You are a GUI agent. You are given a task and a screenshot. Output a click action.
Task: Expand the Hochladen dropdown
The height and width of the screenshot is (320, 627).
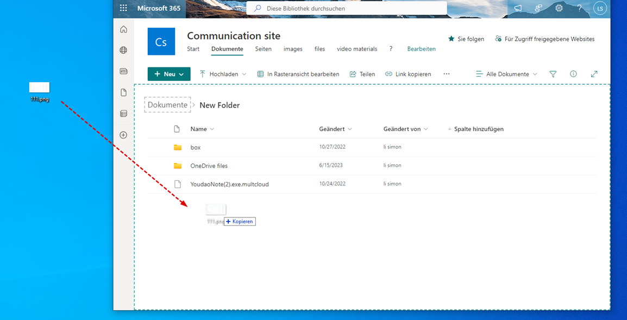[x=244, y=74]
